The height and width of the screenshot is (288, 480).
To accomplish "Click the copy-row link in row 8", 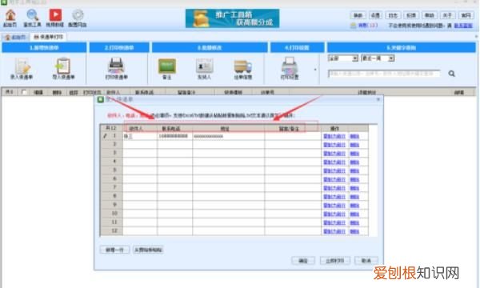I will coord(334,197).
